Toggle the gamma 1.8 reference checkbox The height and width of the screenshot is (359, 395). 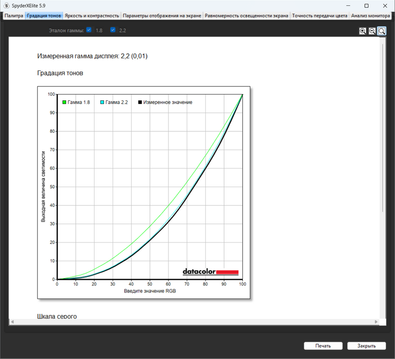pos(89,30)
